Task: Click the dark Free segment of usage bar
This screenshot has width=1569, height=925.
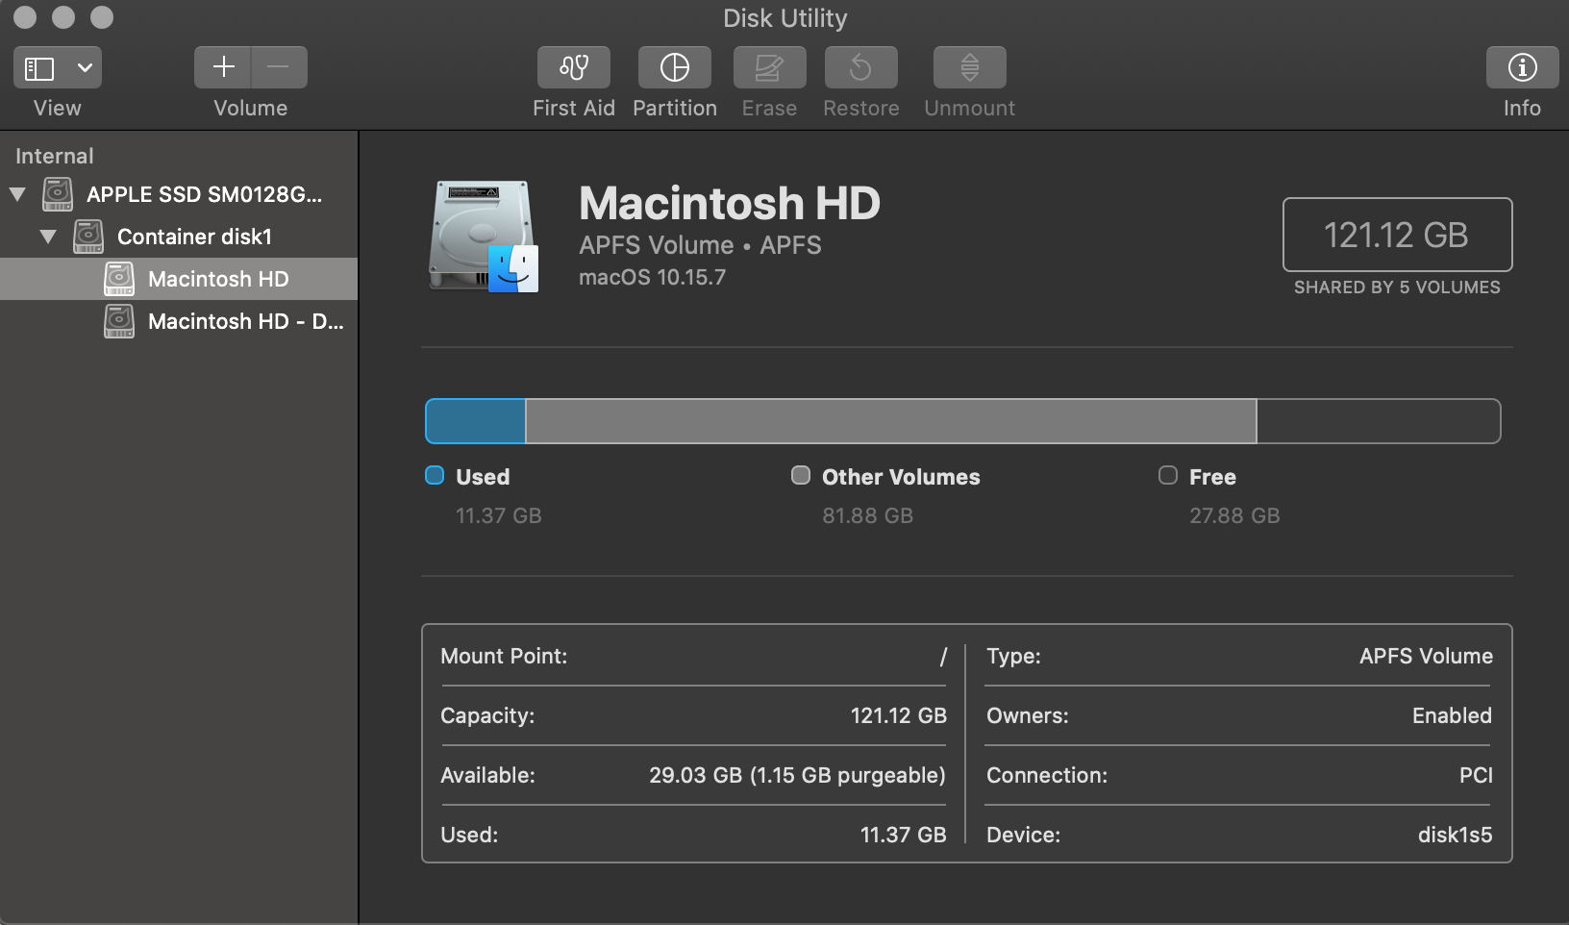Action: point(1379,421)
